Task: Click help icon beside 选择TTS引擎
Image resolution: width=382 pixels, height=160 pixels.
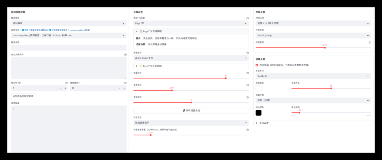Action: pyautogui.click(x=247, y=18)
